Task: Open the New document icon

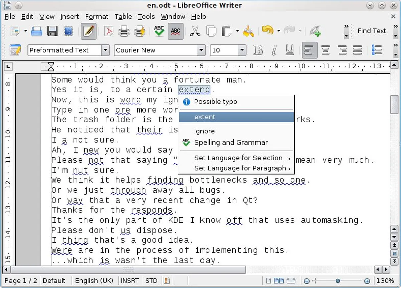Action: [x=15, y=31]
